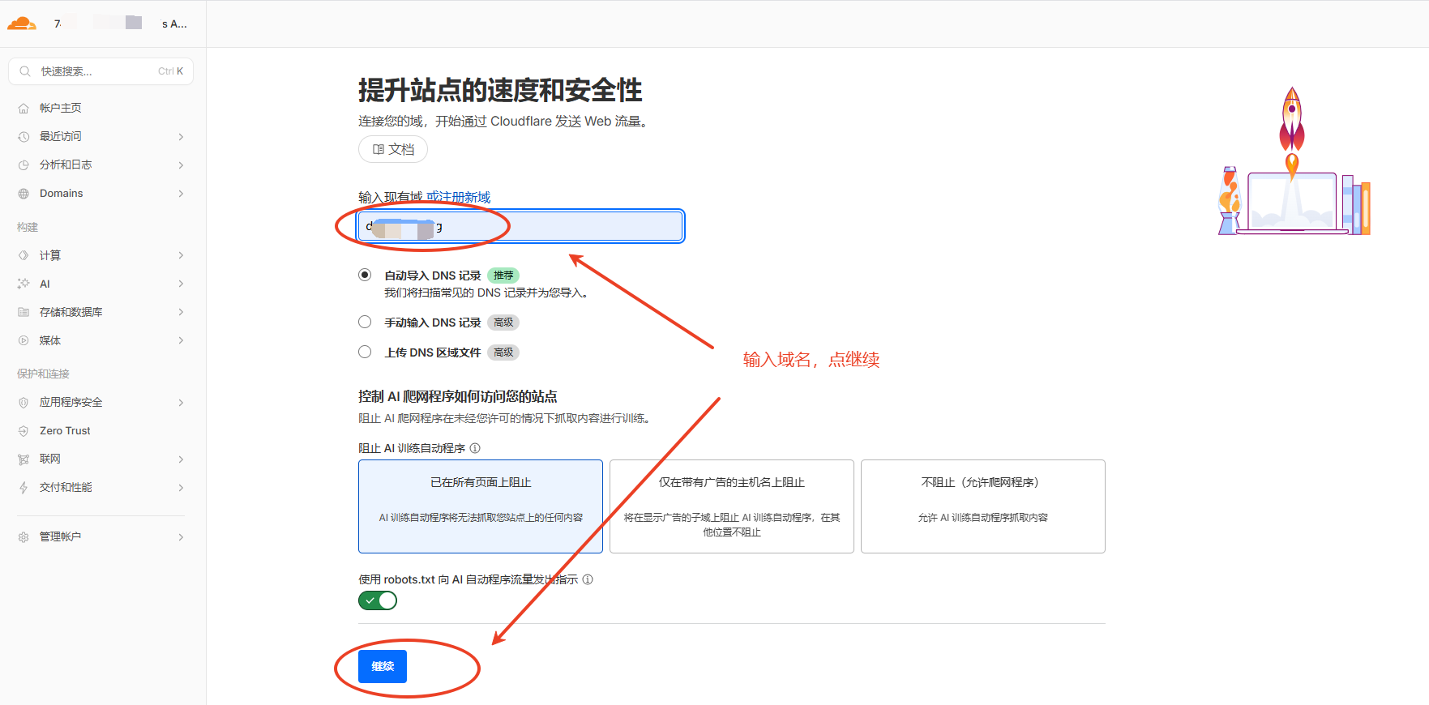Open the 应用程序安全 menu item
The image size is (1429, 705).
pos(71,402)
